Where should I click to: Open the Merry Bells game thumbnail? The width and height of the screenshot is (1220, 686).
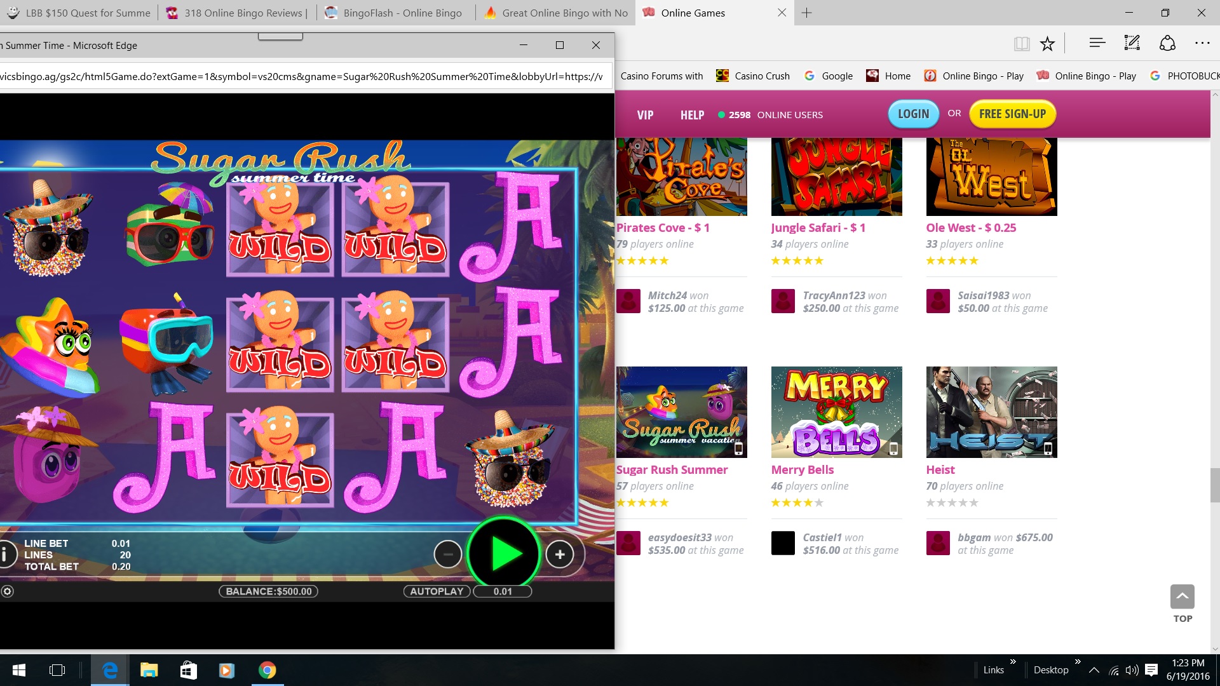coord(836,412)
